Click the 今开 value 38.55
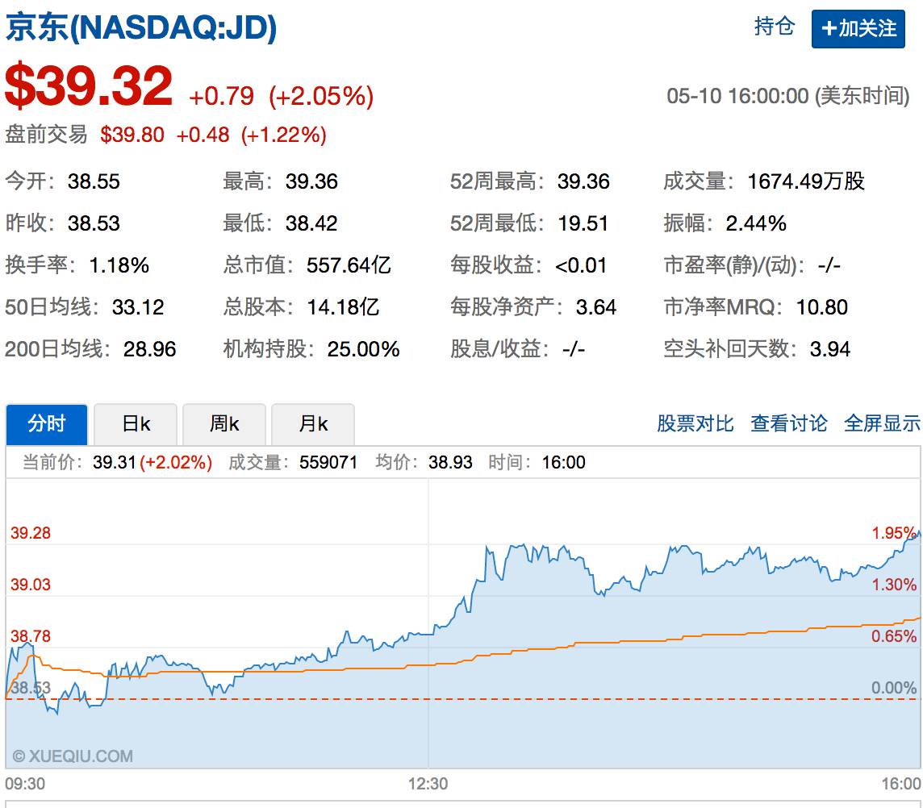 94,181
